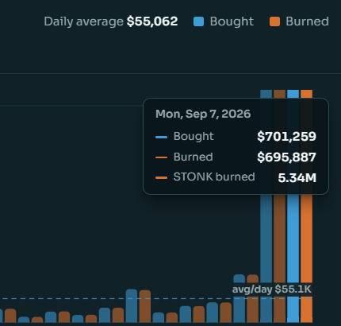Click the "Burned" legend label

tap(307, 21)
